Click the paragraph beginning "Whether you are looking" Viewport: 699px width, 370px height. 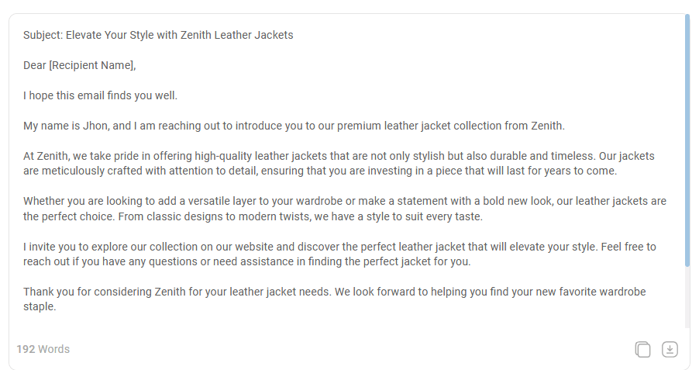[345, 209]
